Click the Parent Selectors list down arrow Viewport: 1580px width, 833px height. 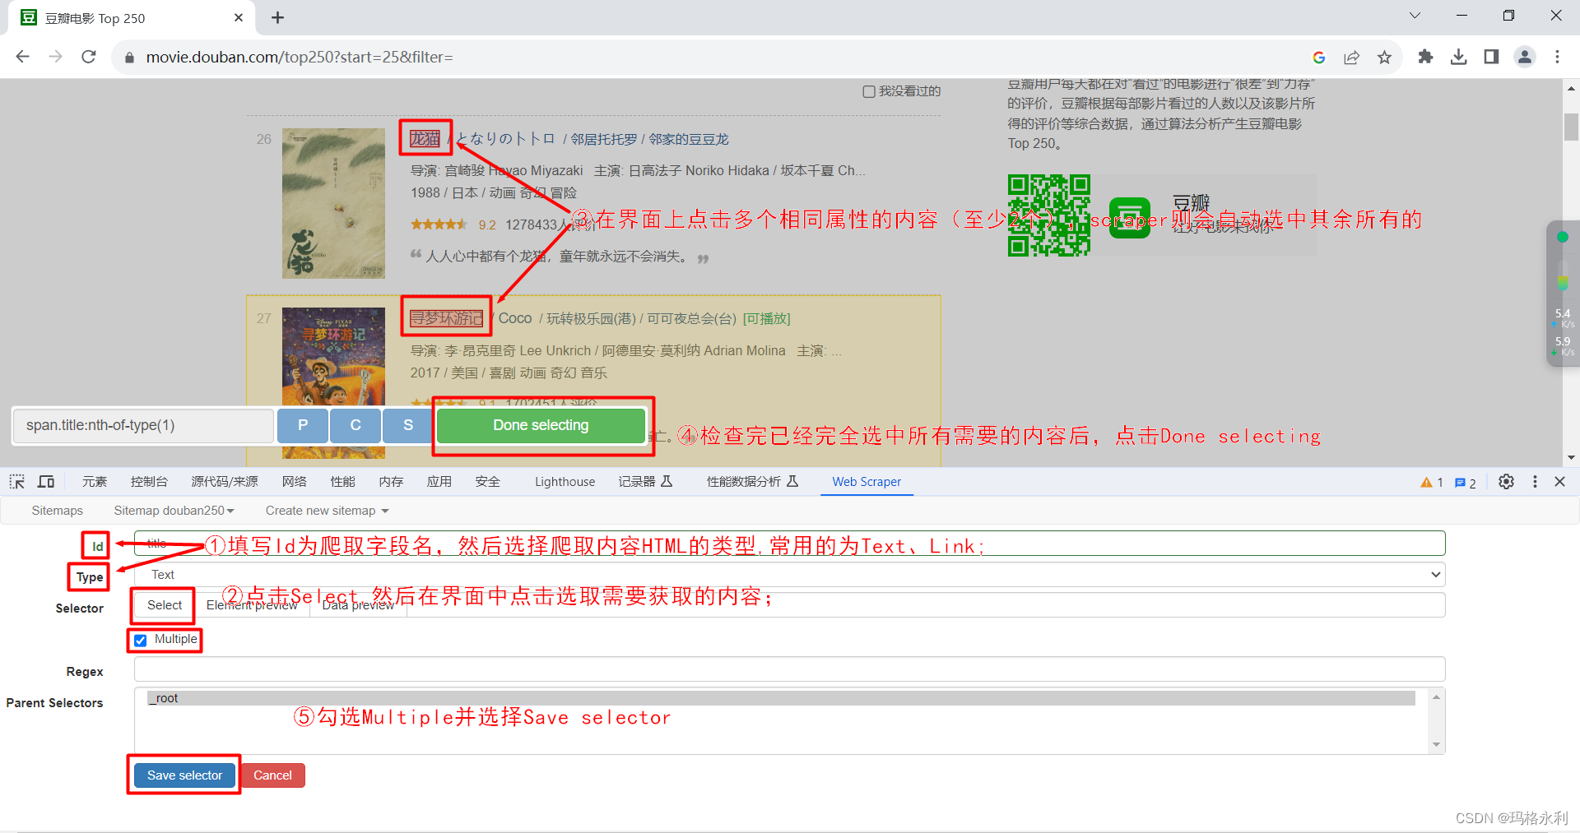click(1436, 745)
